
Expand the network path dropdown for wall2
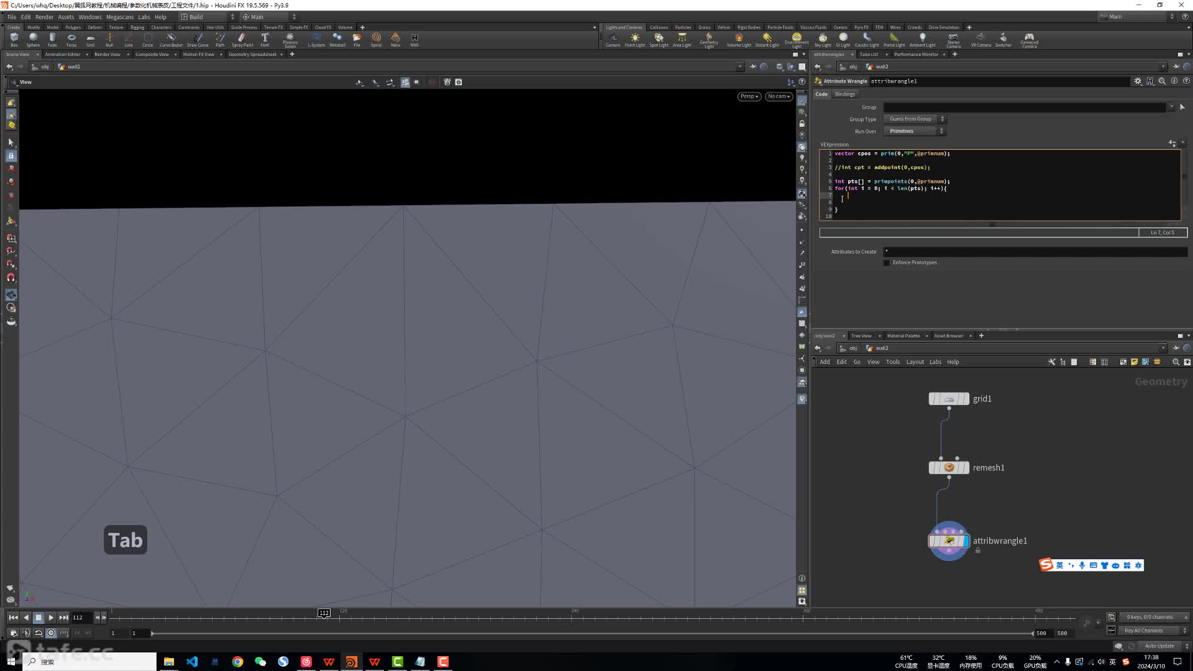(1163, 349)
